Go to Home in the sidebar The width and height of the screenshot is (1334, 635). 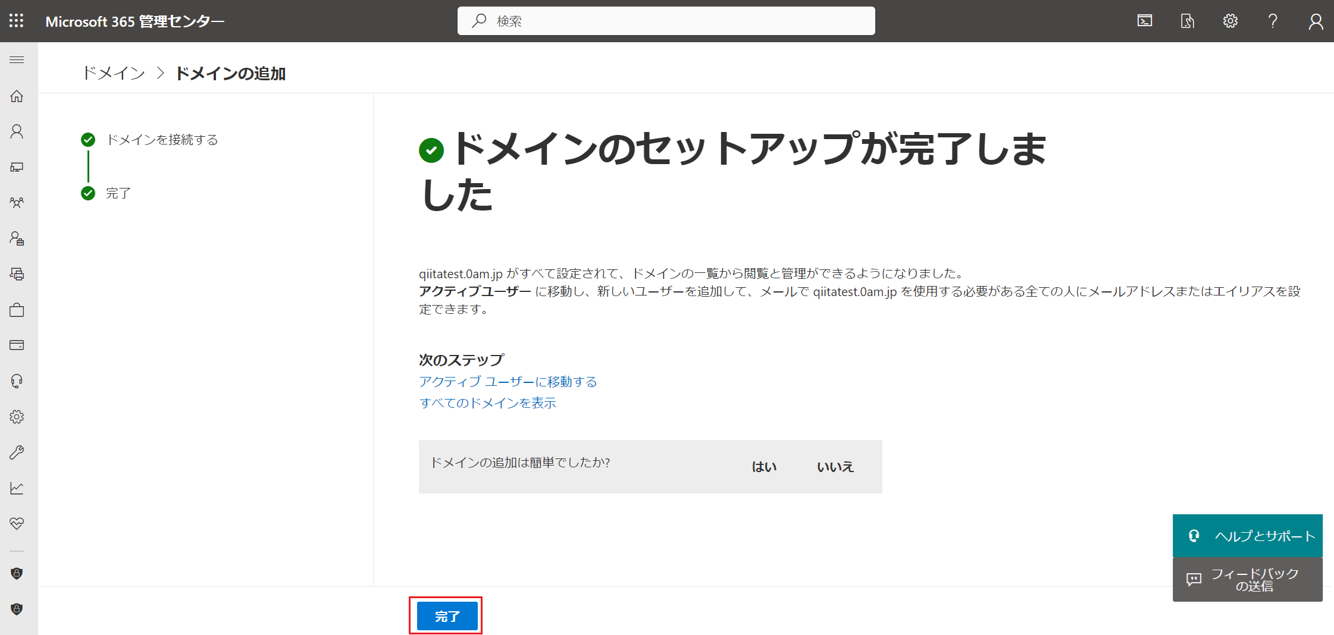17,96
